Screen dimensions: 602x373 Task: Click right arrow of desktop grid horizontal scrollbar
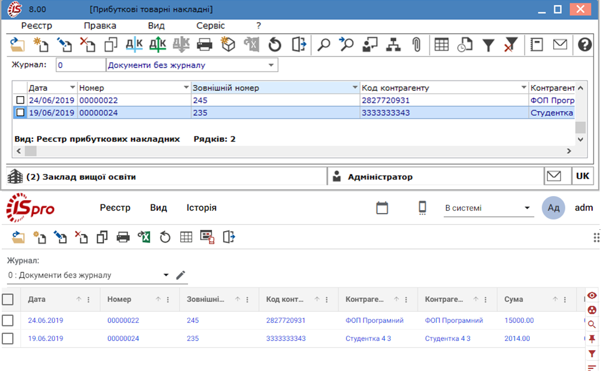(569, 151)
